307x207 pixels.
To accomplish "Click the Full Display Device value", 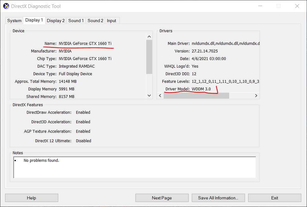I will point(75,74).
